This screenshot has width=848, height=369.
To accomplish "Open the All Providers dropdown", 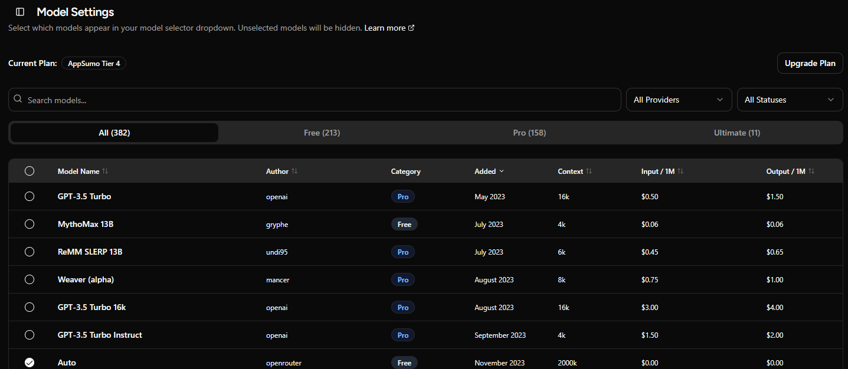I will point(679,100).
